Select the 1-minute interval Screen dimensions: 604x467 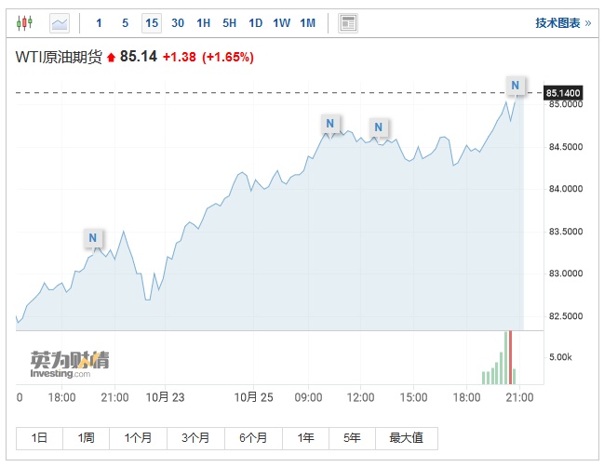coord(100,22)
